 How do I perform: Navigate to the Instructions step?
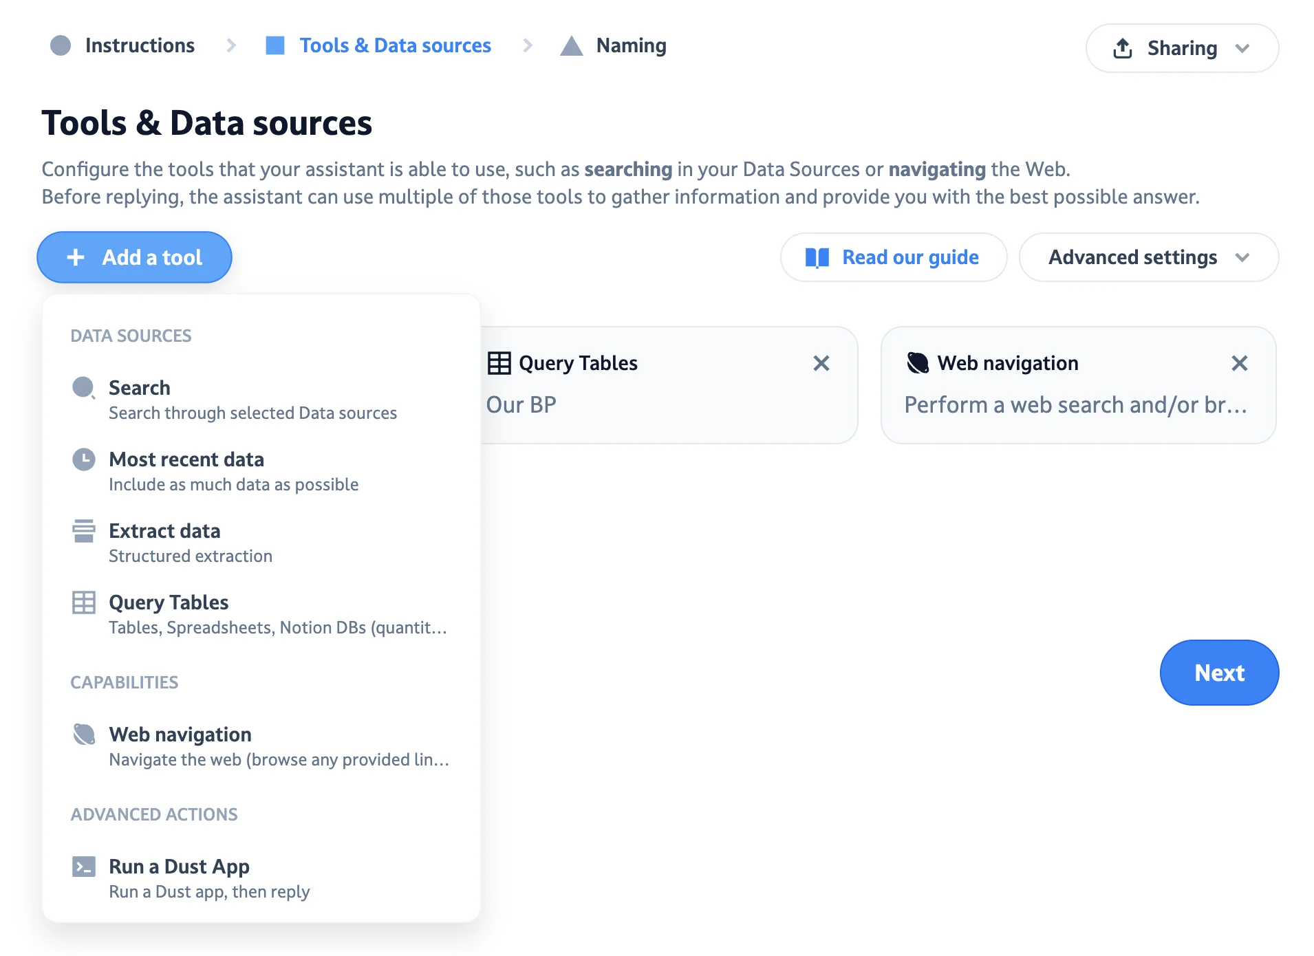tap(140, 45)
